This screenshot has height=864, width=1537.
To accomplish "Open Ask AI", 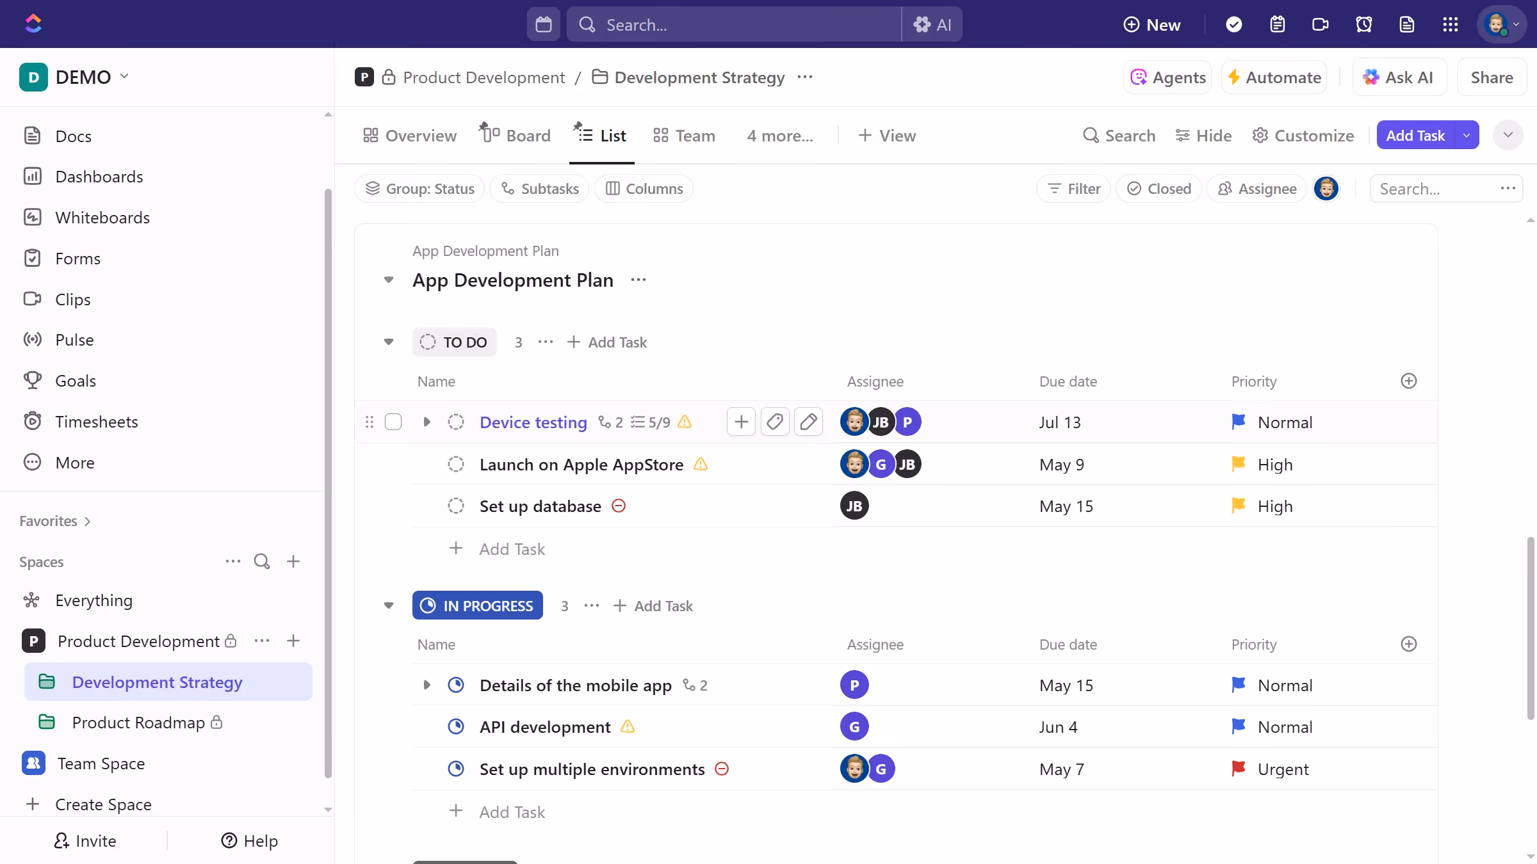I will [1399, 77].
